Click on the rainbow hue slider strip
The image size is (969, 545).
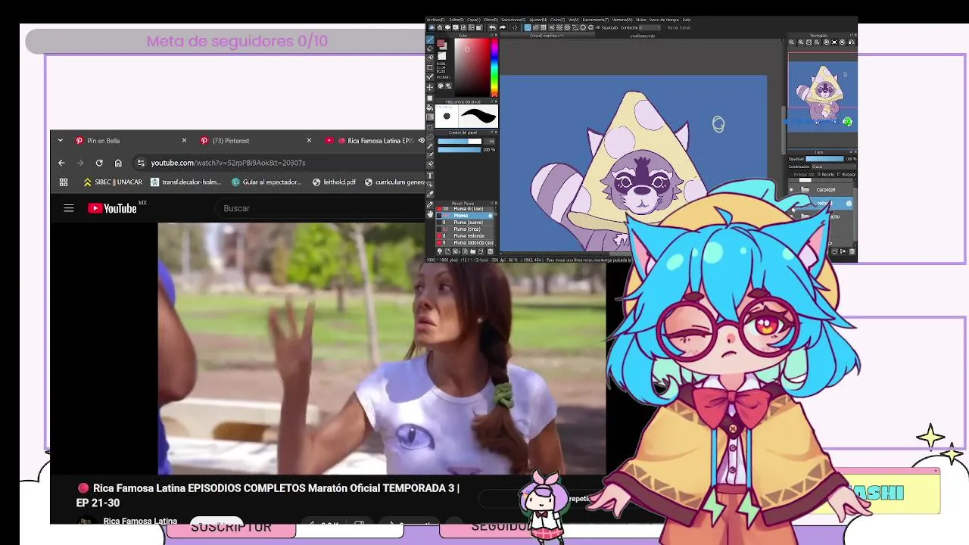pyautogui.click(x=494, y=67)
